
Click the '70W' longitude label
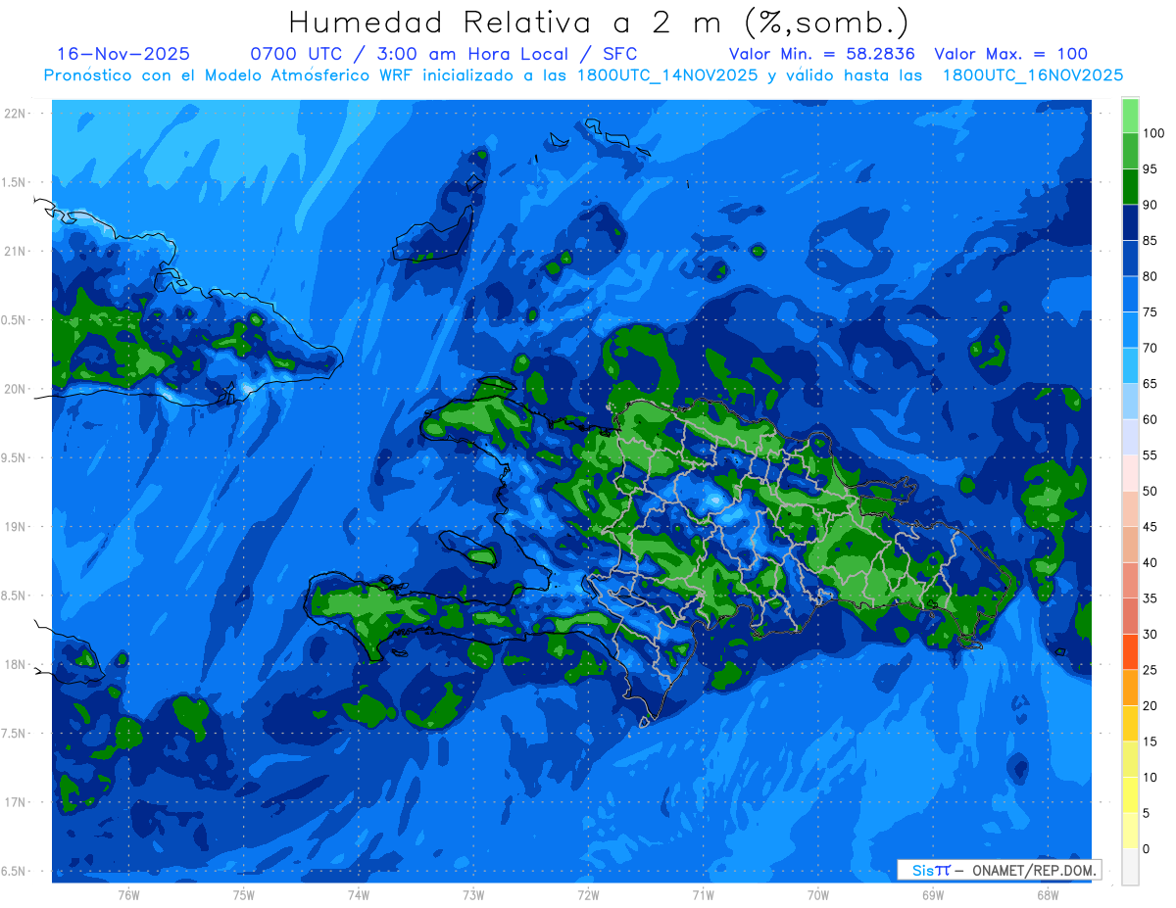(818, 894)
